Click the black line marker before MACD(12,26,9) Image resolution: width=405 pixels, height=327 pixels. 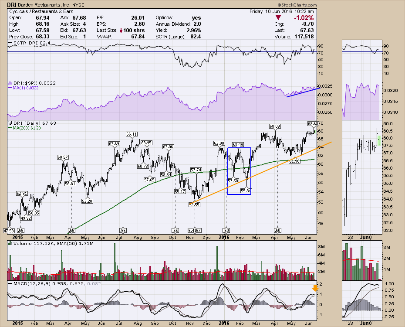click(10, 283)
